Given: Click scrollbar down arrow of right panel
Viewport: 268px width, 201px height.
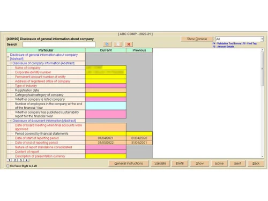Looking at the screenshot, I should point(262,157).
